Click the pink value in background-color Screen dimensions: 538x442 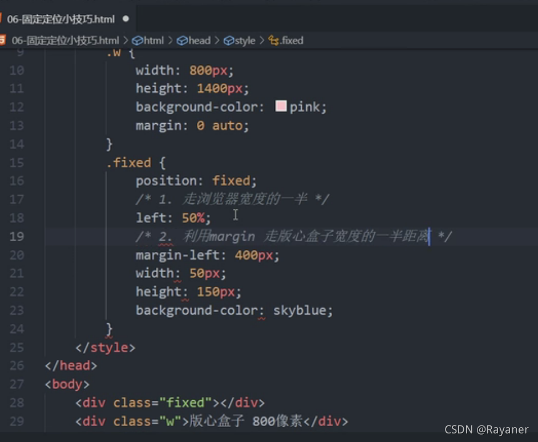(x=304, y=107)
